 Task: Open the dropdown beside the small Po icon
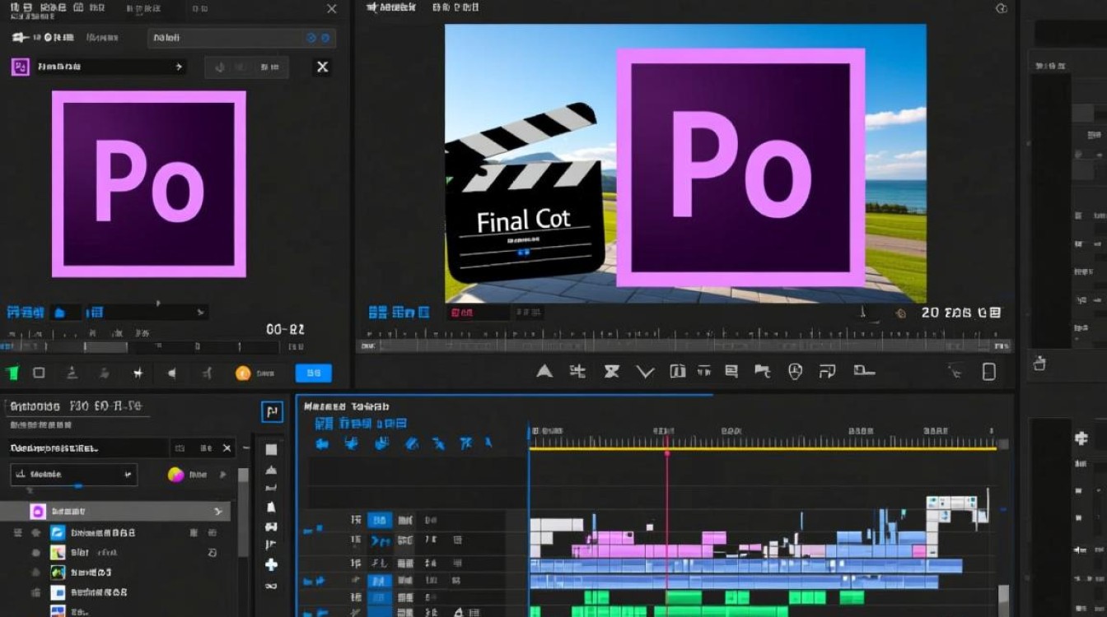(110, 67)
